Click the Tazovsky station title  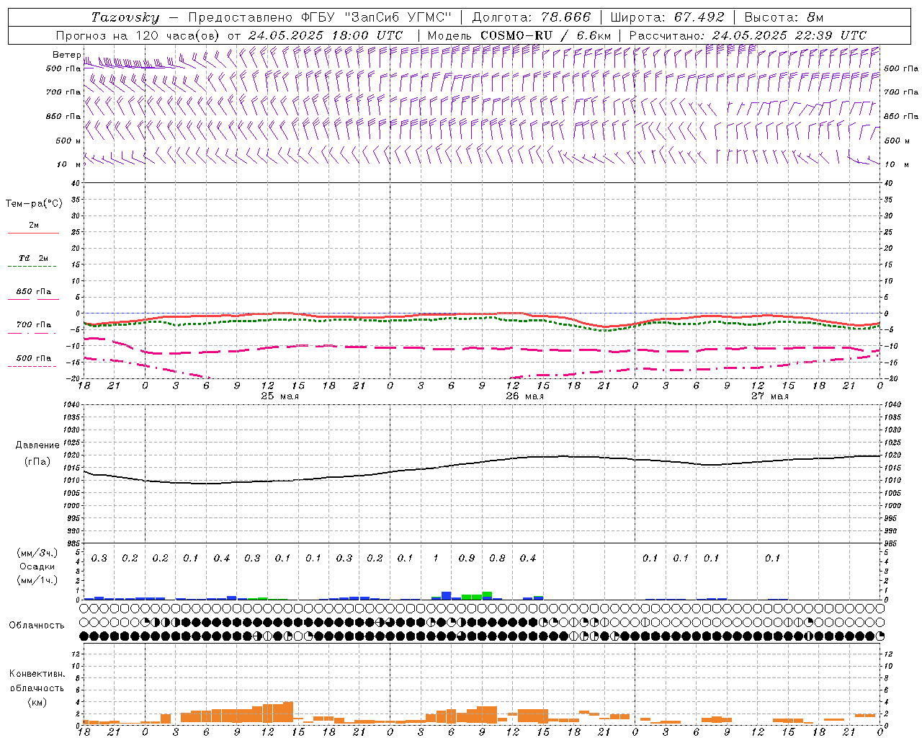click(x=125, y=17)
